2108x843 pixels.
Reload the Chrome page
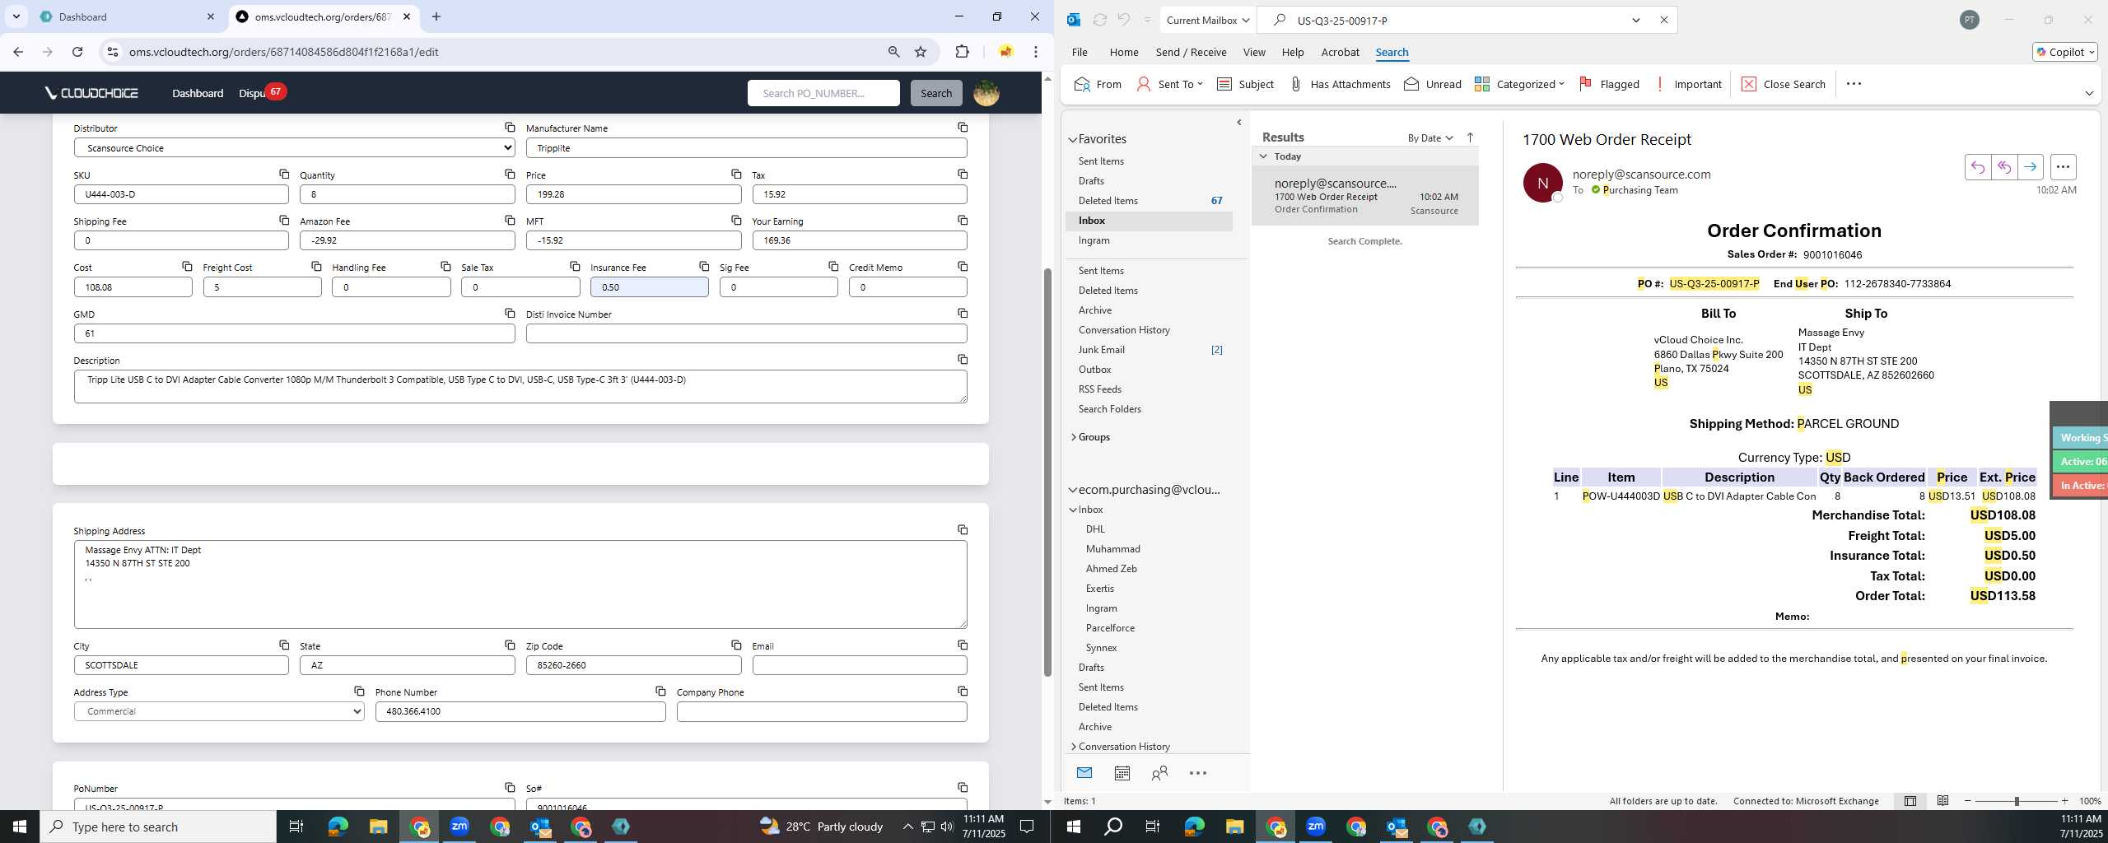77,52
